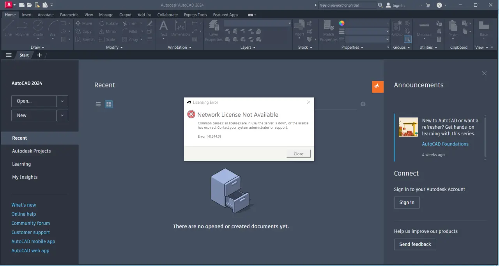Screen dimensions: 499x266
Task: Click the Sign In button under Connect
Action: [407, 202]
